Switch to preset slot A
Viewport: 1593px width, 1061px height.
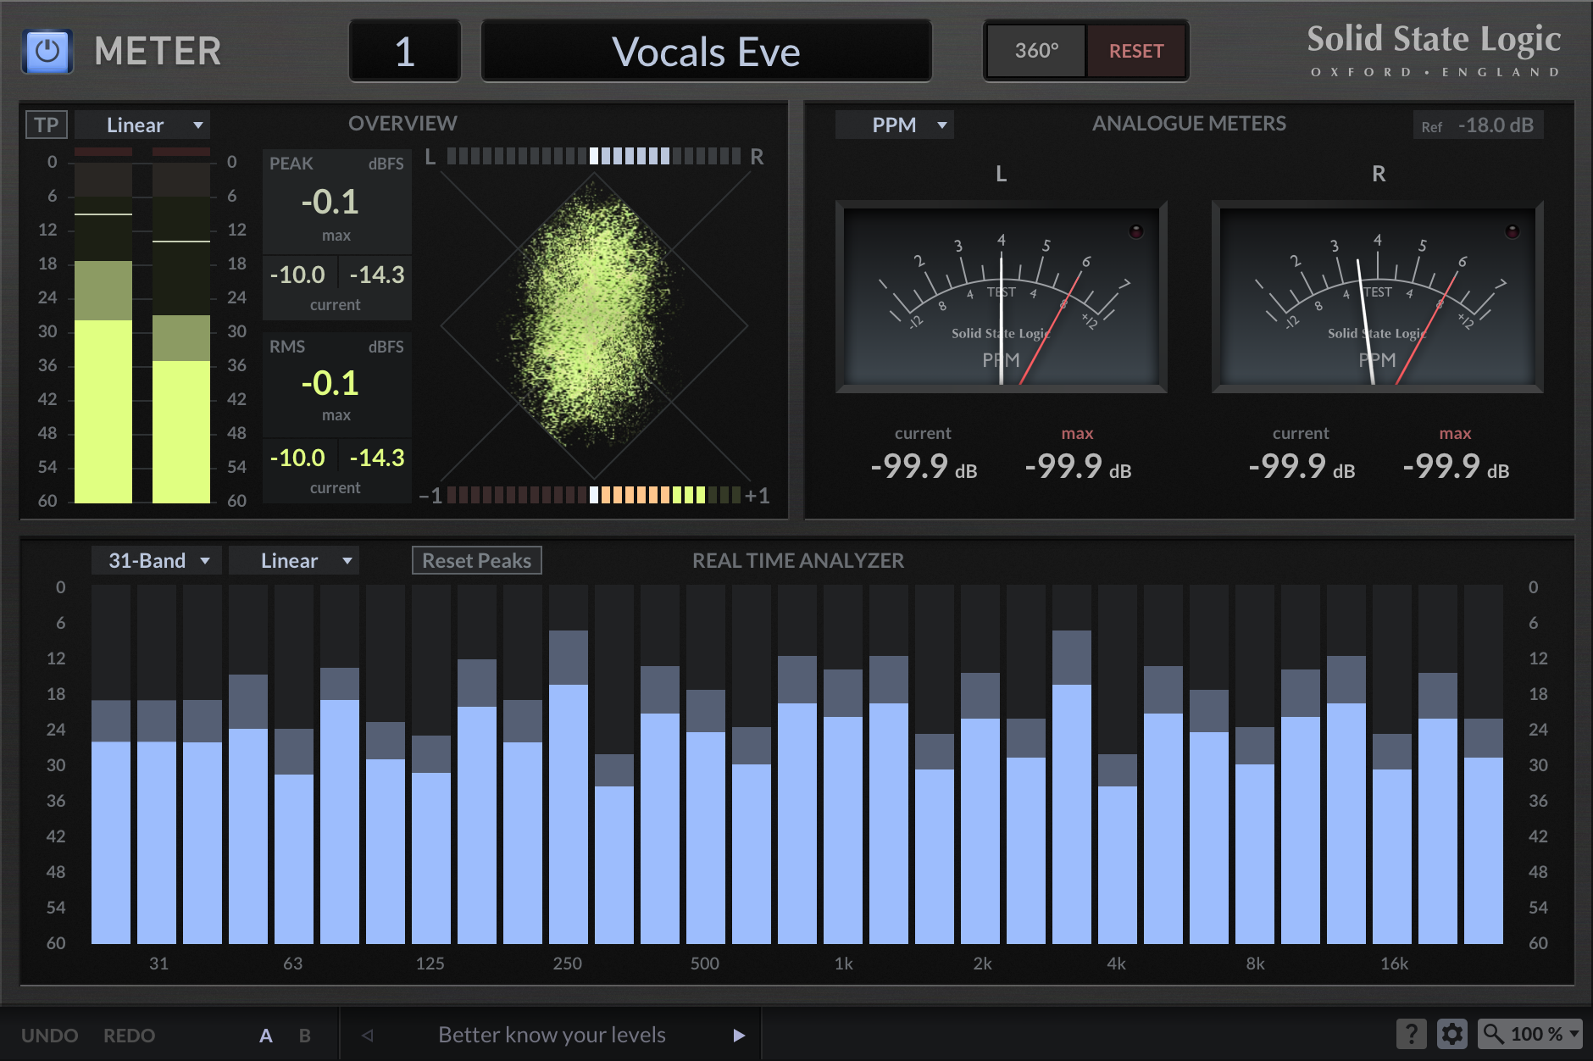[x=266, y=1035]
